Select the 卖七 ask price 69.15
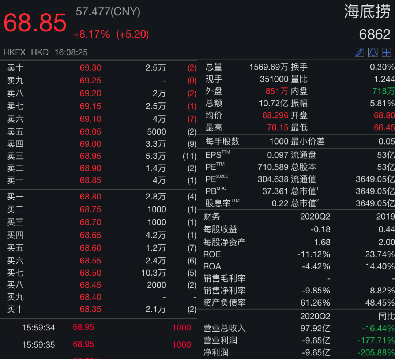The image size is (395, 359). pyautogui.click(x=90, y=106)
